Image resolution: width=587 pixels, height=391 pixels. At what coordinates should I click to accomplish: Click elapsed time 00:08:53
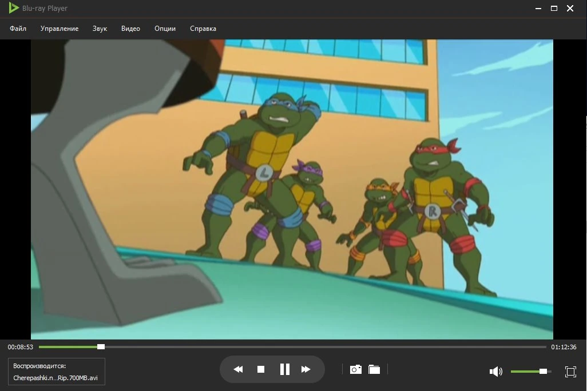(x=21, y=347)
